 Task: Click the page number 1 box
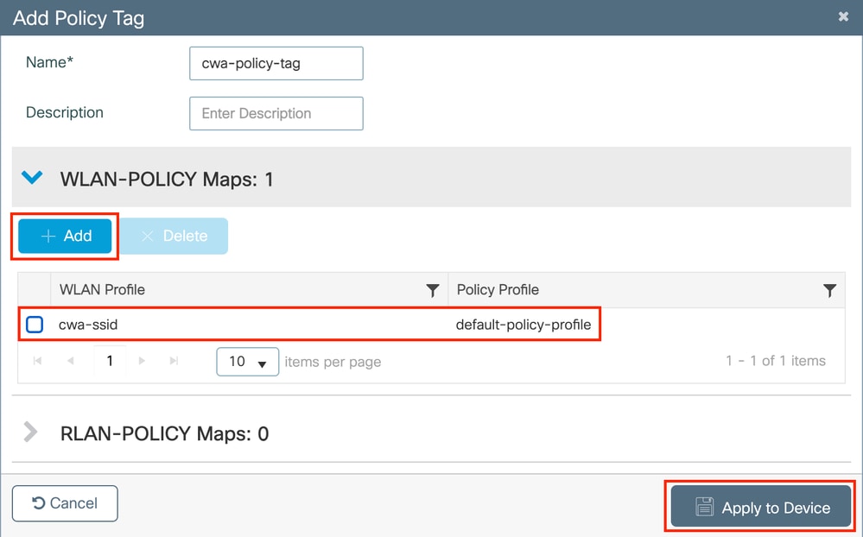[x=110, y=361]
